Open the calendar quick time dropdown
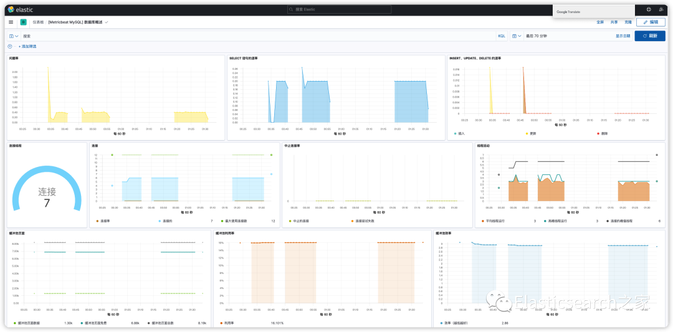The height and width of the screenshot is (332, 673). click(x=517, y=36)
